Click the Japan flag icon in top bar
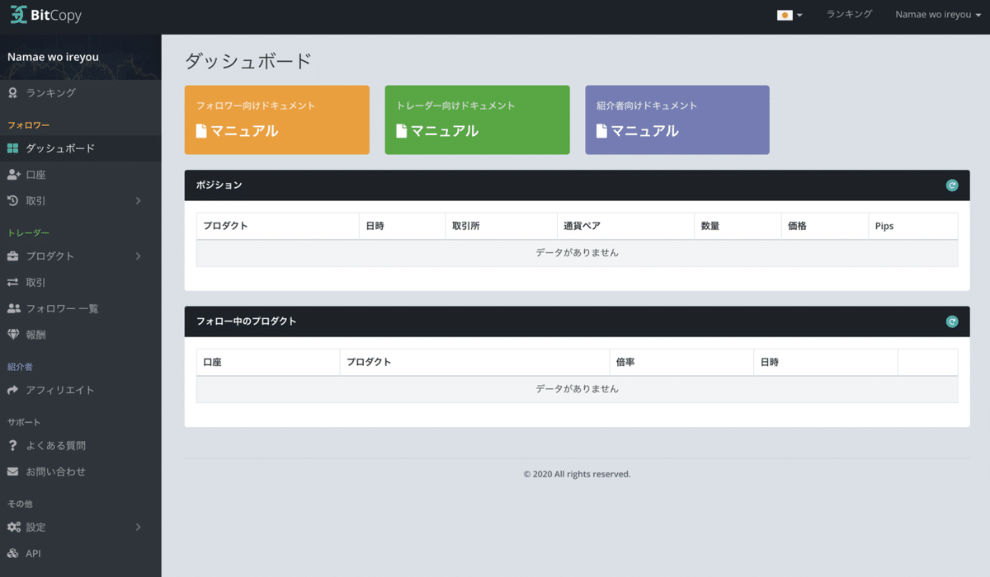 coord(785,15)
